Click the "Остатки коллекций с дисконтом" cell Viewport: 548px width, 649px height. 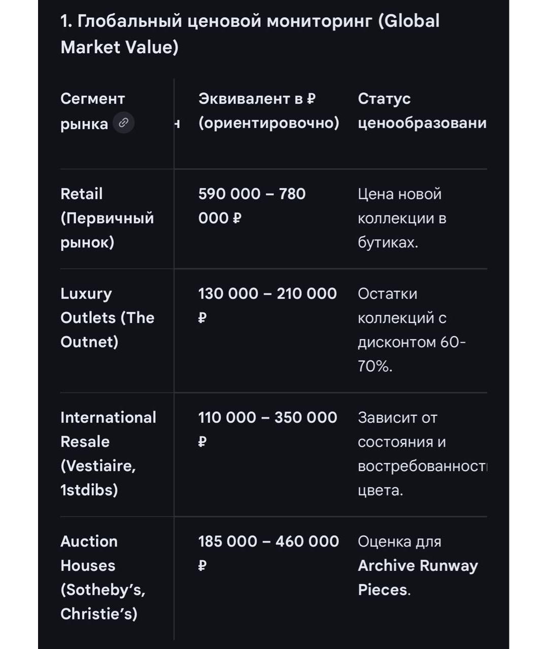click(411, 330)
